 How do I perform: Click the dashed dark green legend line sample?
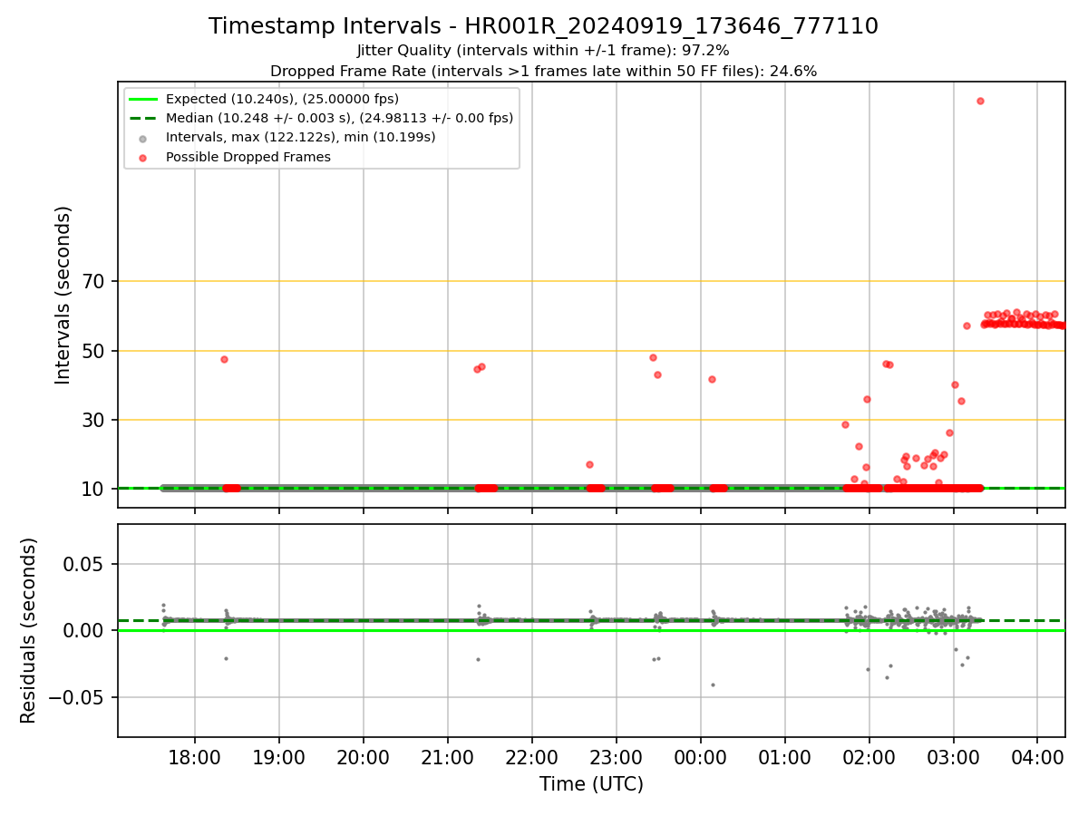[x=144, y=118]
